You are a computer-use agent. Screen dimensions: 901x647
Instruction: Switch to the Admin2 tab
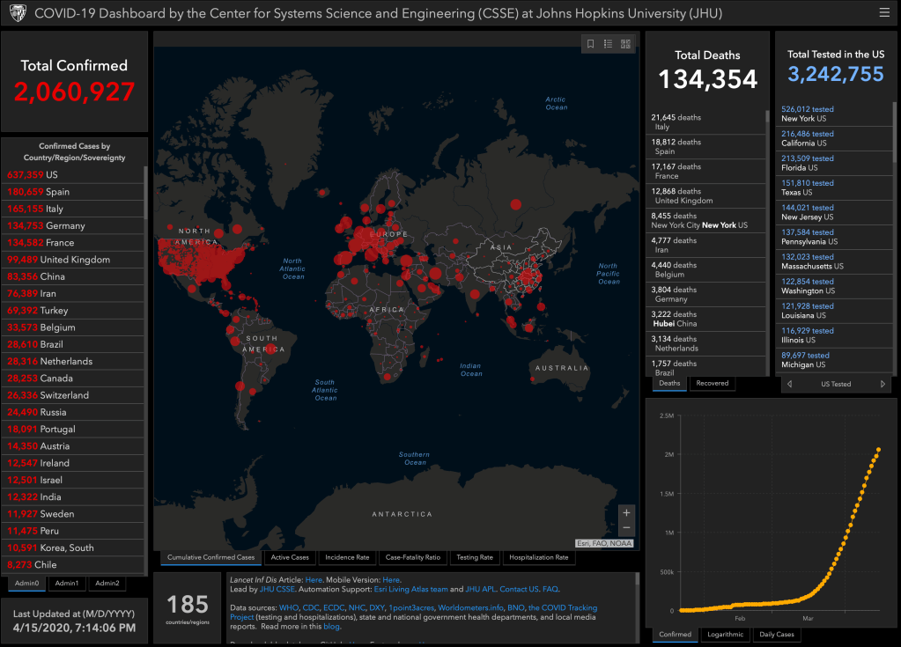pyautogui.click(x=107, y=583)
